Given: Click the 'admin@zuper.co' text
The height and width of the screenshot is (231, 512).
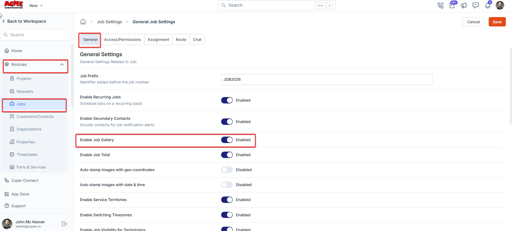Looking at the screenshot, I should click(28, 226).
